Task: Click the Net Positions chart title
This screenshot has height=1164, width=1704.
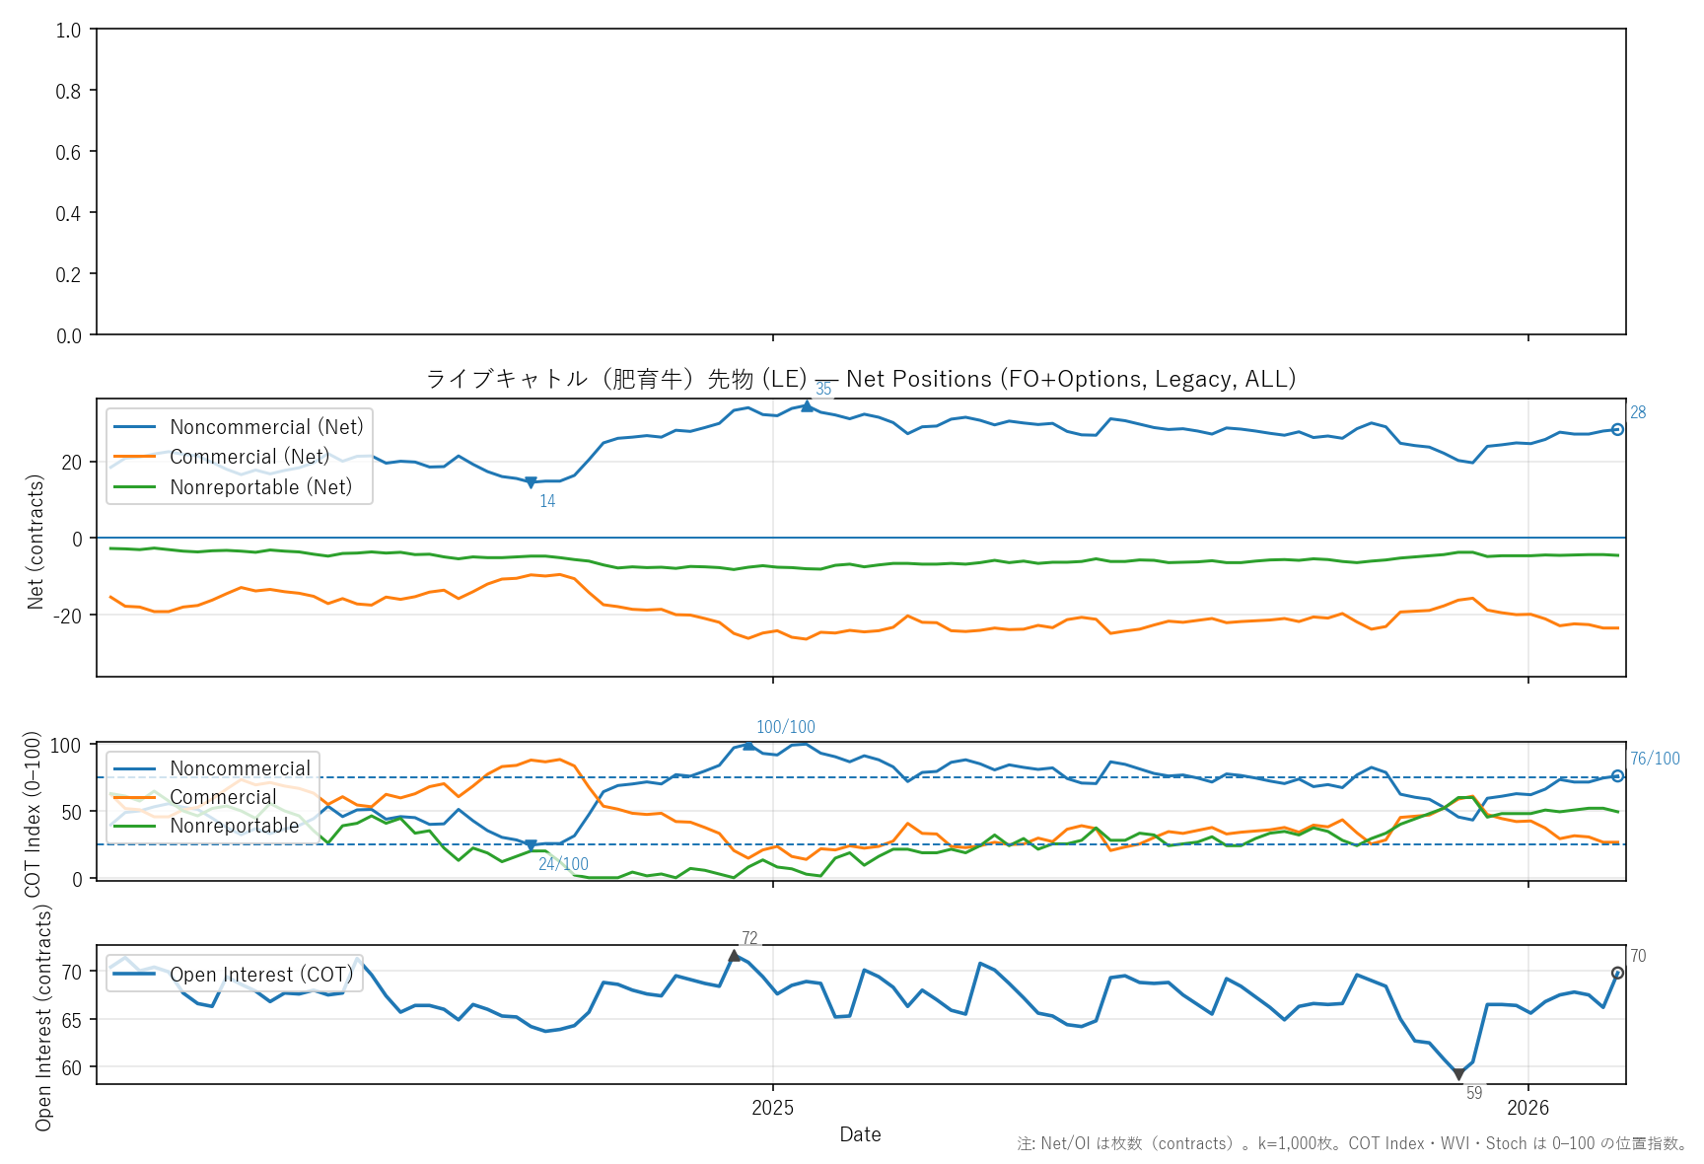Action: 860,379
